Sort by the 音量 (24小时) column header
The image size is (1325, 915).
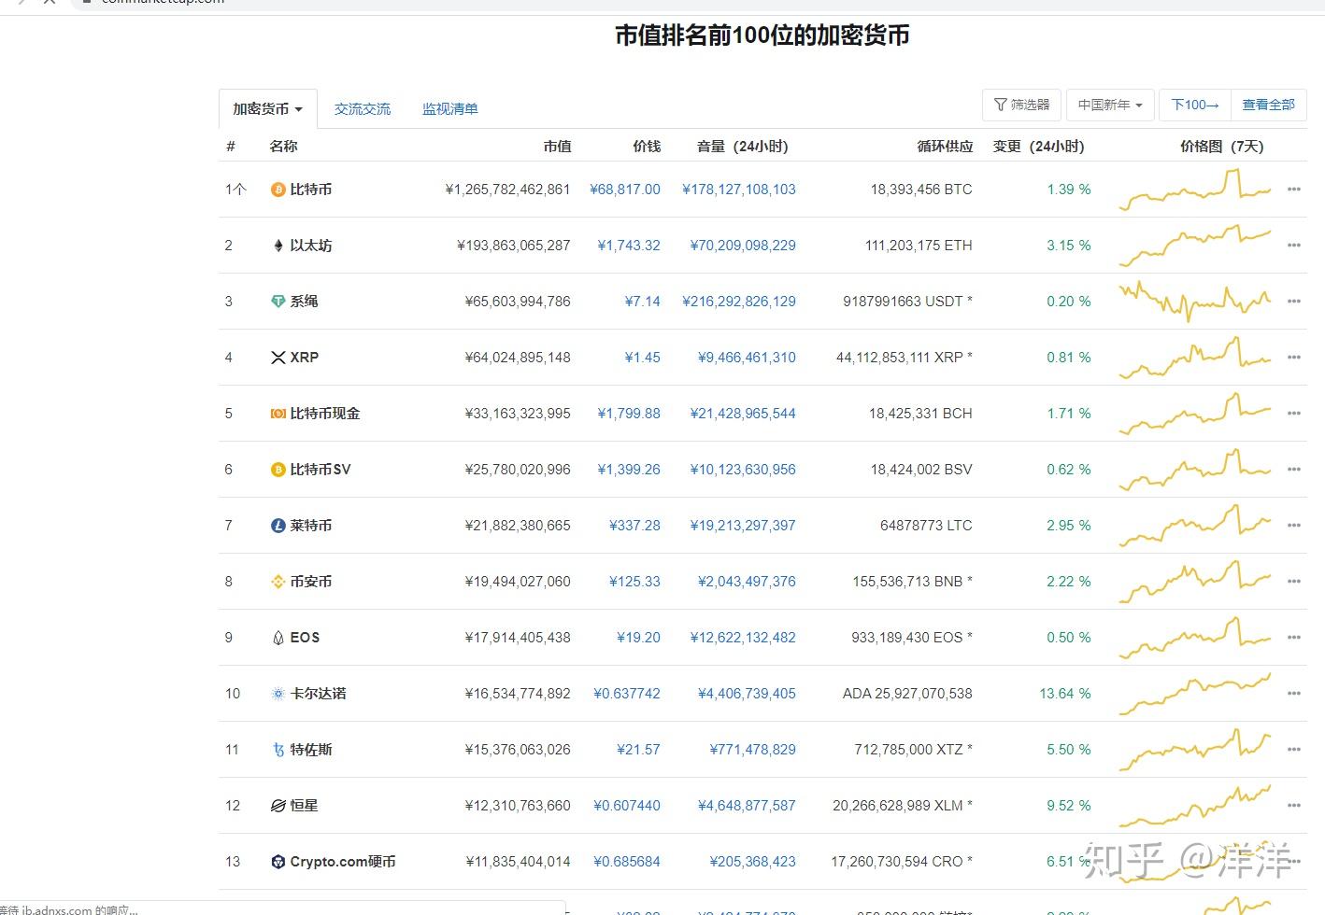pyautogui.click(x=743, y=147)
